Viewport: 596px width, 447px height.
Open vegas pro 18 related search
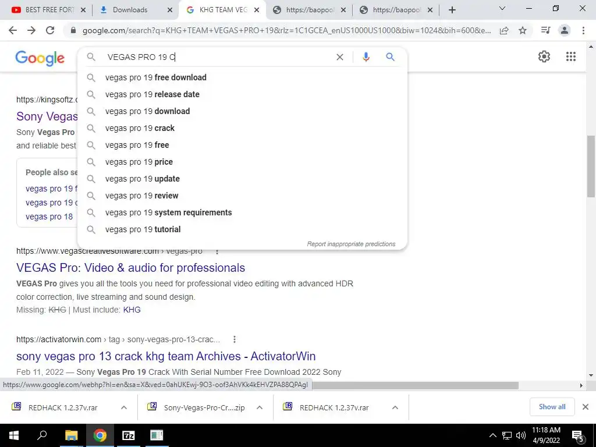[49, 217]
